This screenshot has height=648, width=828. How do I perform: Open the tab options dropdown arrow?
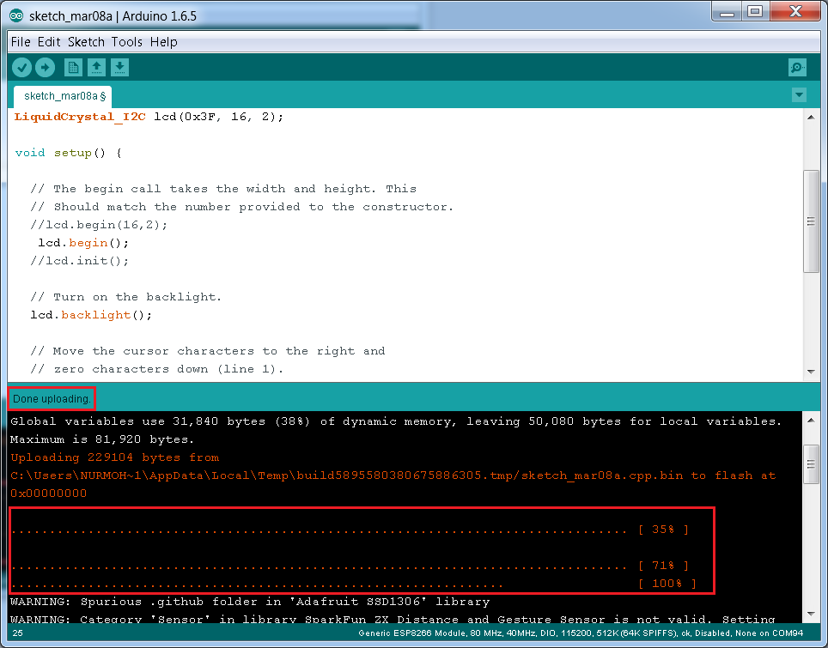799,94
